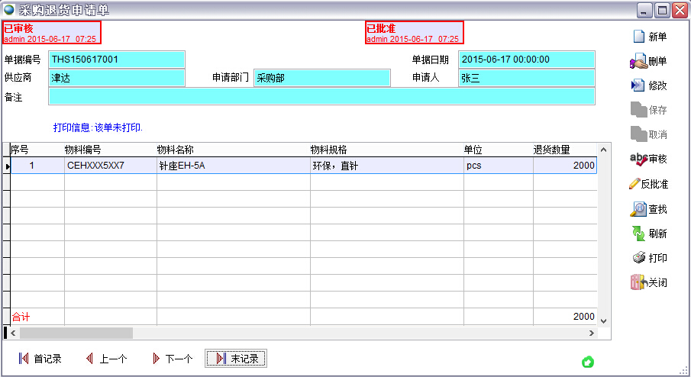Click the vertical scrollbar down arrow

603,321
